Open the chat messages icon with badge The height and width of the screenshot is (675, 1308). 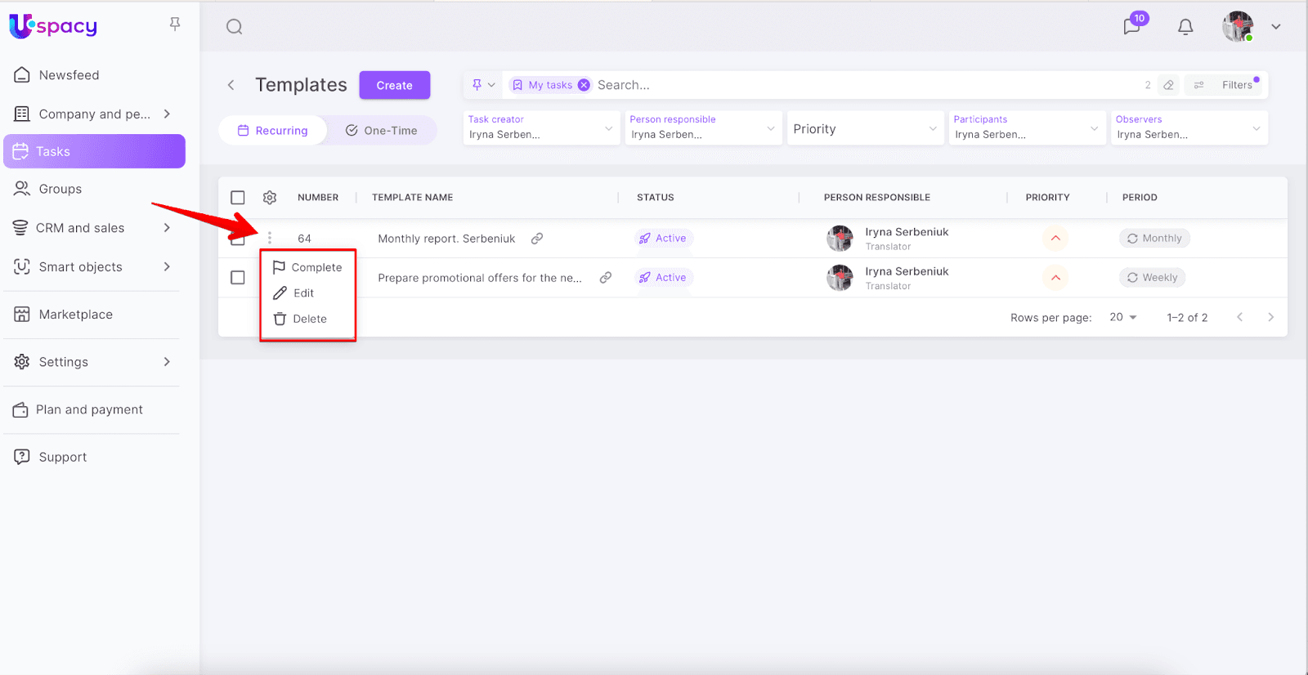click(1132, 26)
